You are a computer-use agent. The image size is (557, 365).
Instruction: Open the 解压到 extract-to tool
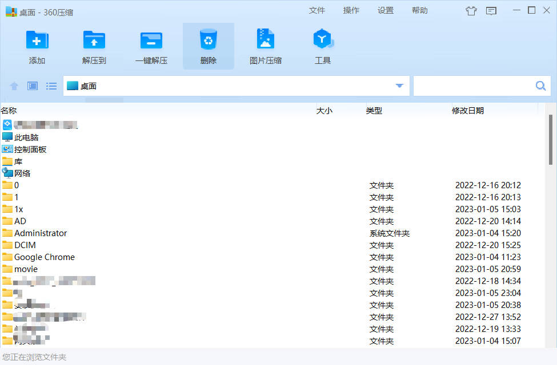tap(94, 40)
